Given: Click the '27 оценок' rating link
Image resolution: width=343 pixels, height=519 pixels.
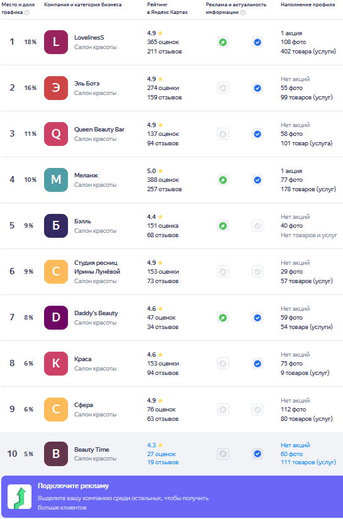Looking at the screenshot, I should [162, 454].
